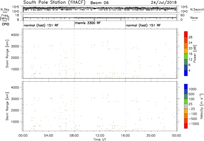Screen dimensions: 204x141
Task: Click the light green 12–16 dB colorbar segment
Action: coord(186,57)
